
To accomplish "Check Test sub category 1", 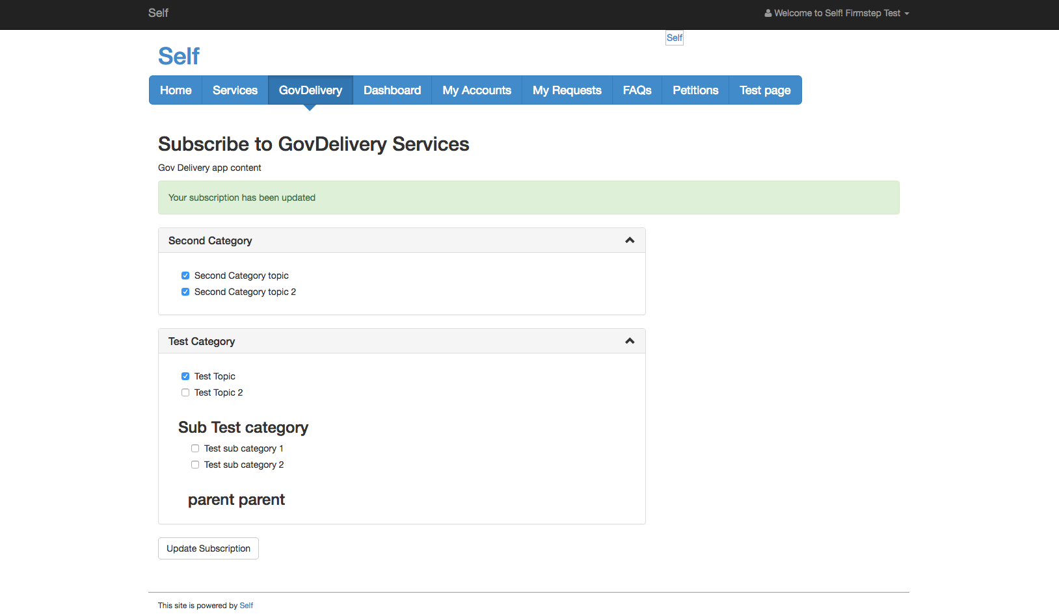I will coord(195,448).
